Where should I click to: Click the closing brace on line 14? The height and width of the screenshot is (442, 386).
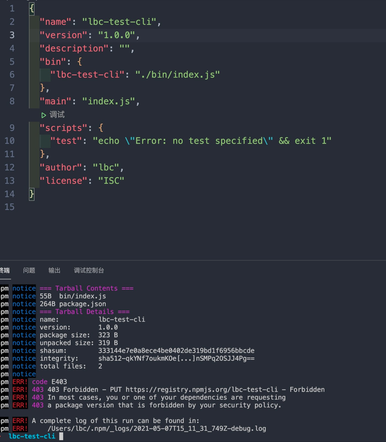click(32, 194)
